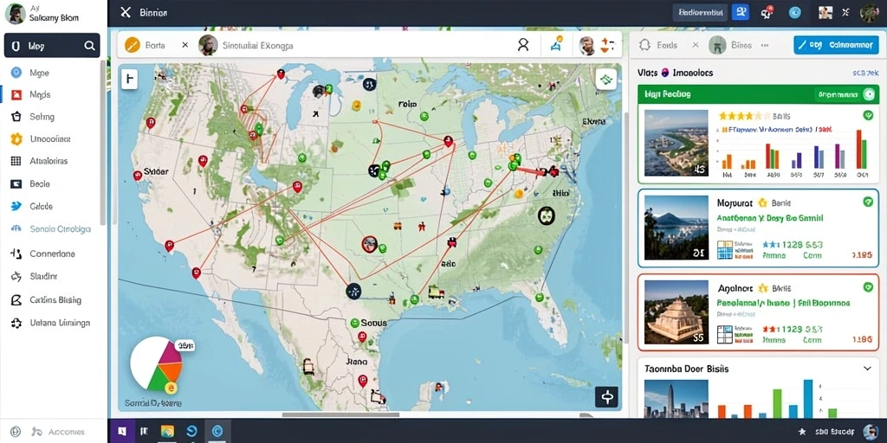The height and width of the screenshot is (443, 887).
Task: Open the dots menu beside Biines tab
Action: click(765, 45)
